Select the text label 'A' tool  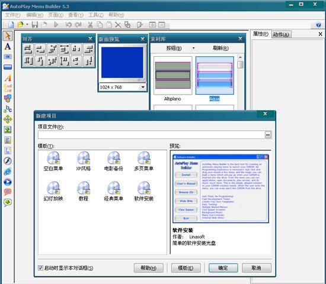tap(8, 47)
